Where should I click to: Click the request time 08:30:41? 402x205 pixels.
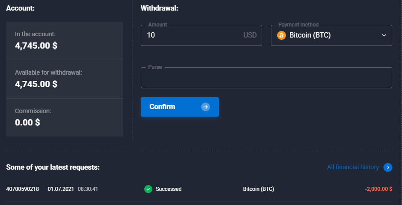point(88,189)
